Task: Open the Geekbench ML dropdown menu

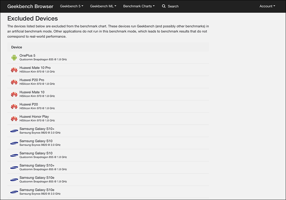Action: 103,6
